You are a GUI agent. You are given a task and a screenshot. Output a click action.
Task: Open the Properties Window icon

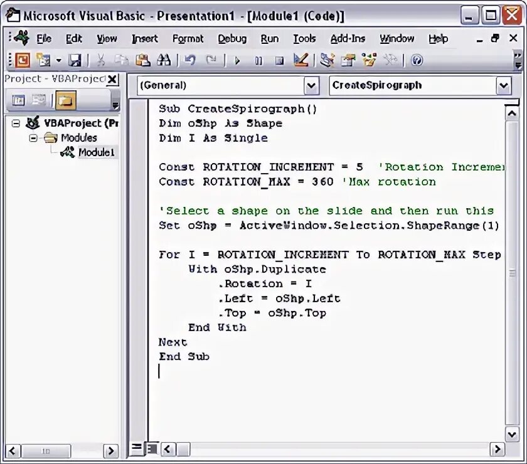(x=348, y=60)
